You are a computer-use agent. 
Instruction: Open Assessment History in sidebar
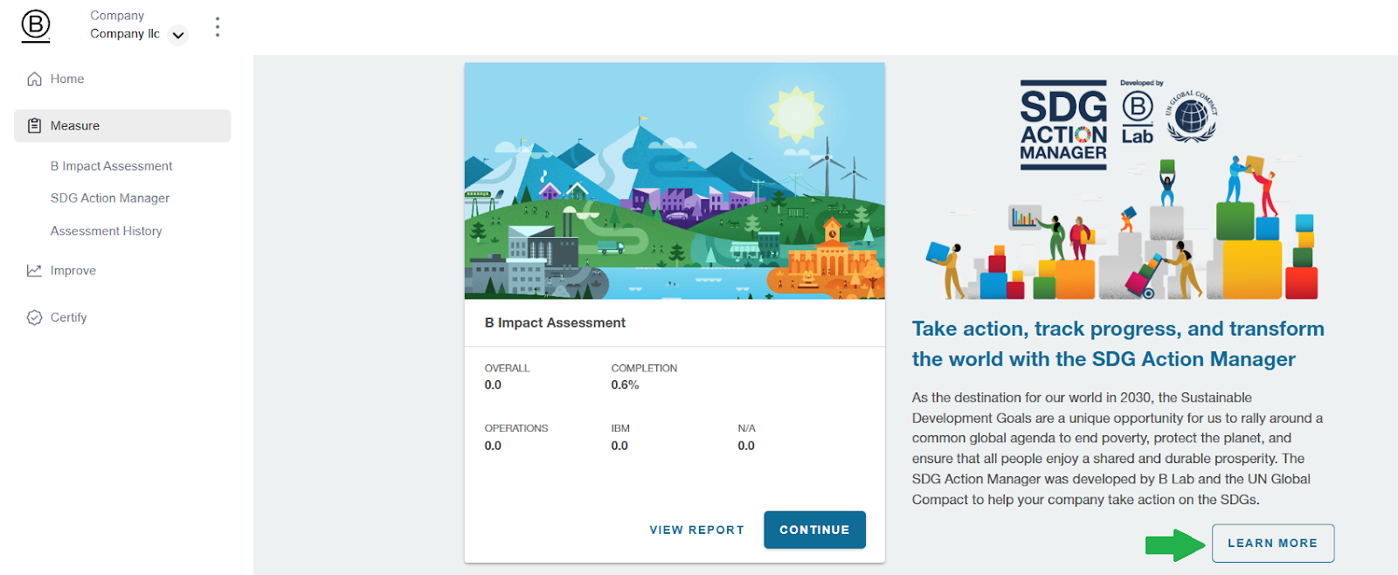[106, 231]
